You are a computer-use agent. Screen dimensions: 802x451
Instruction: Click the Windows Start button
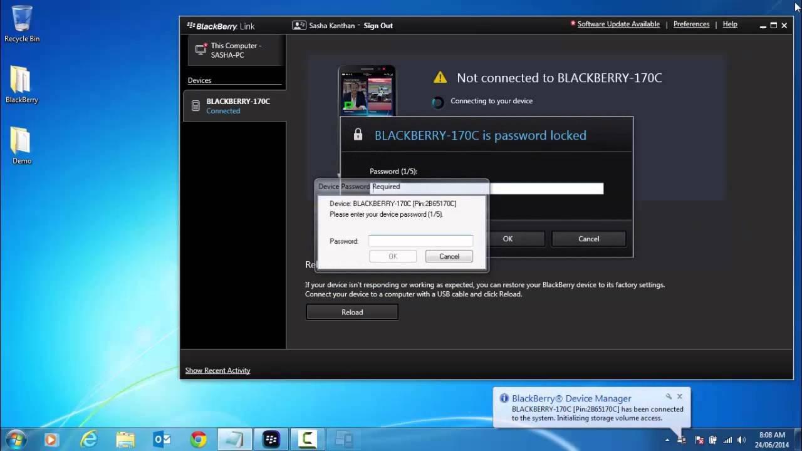[x=16, y=439]
